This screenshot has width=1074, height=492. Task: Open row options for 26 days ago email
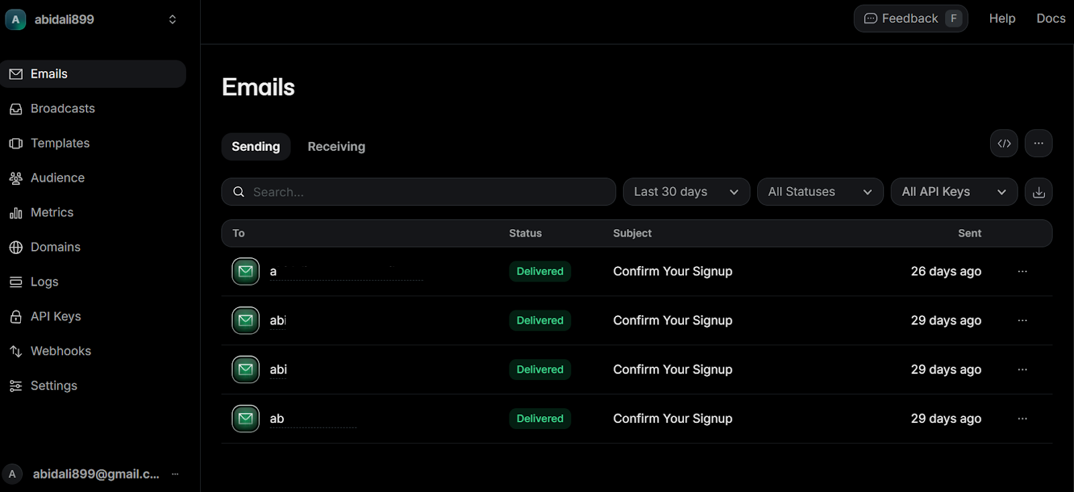click(x=1022, y=271)
